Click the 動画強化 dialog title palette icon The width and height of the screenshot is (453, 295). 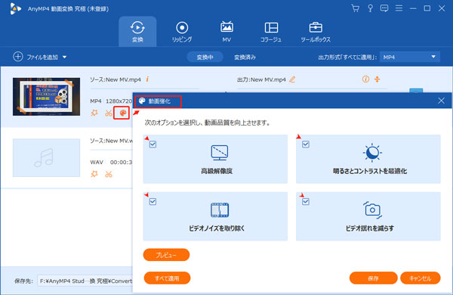142,101
